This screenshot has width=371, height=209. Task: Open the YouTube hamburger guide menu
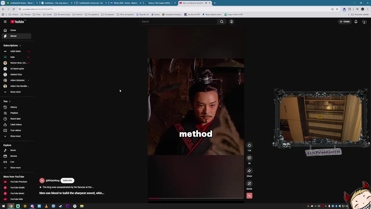[x=5, y=21]
